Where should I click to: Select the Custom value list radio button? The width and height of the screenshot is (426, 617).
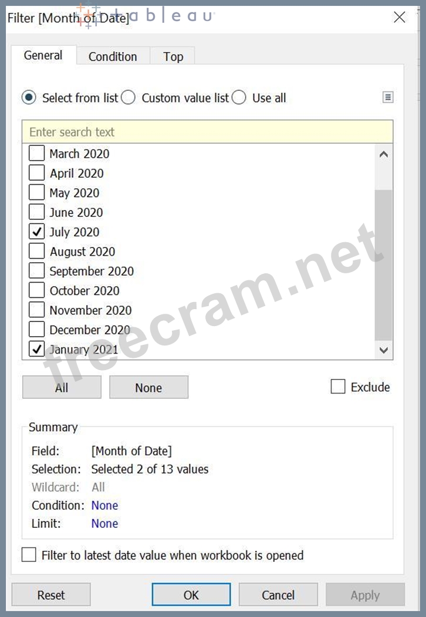coord(129,98)
